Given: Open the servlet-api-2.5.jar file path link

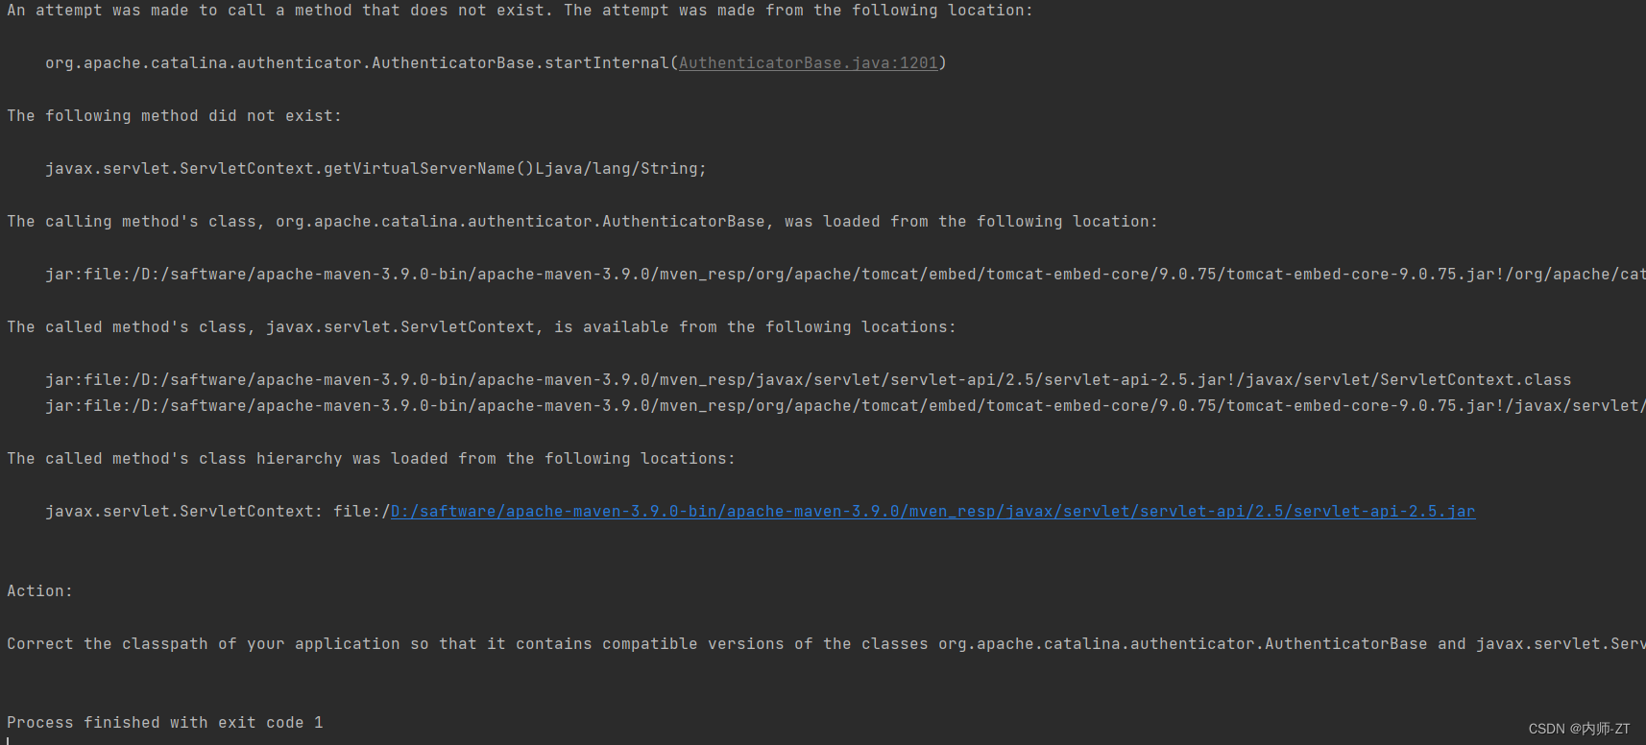Looking at the screenshot, I should point(932,512).
